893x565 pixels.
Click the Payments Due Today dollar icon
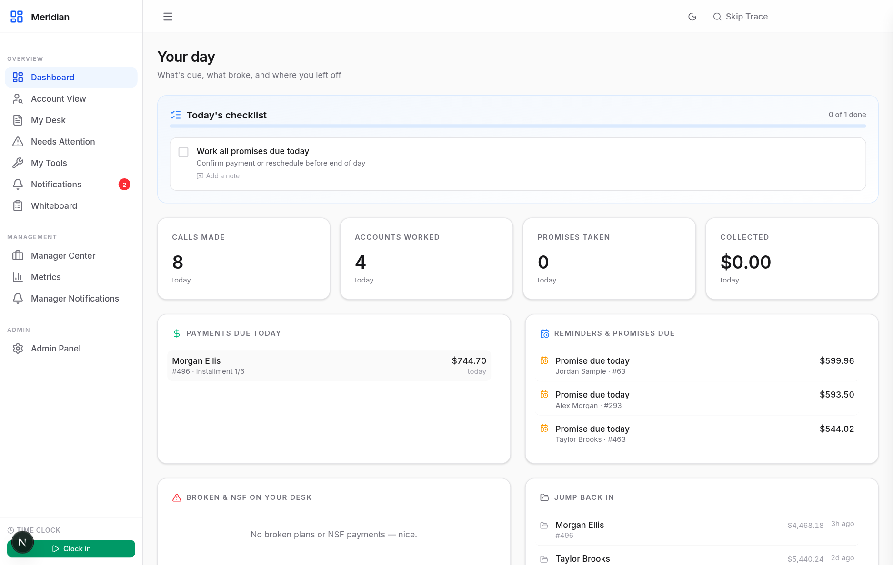(177, 333)
